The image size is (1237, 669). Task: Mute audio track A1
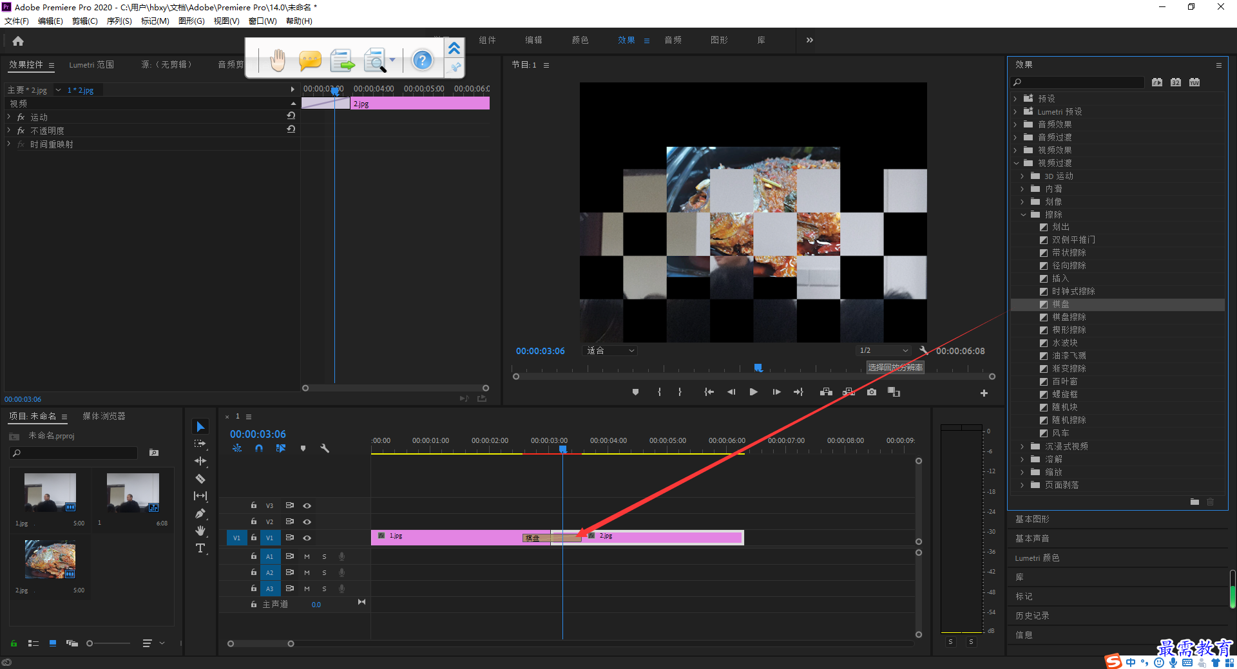point(307,556)
